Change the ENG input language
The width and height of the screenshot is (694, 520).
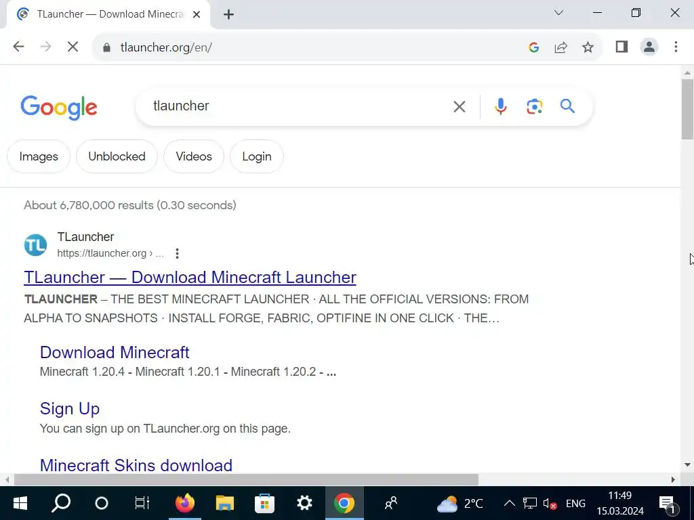coord(576,503)
